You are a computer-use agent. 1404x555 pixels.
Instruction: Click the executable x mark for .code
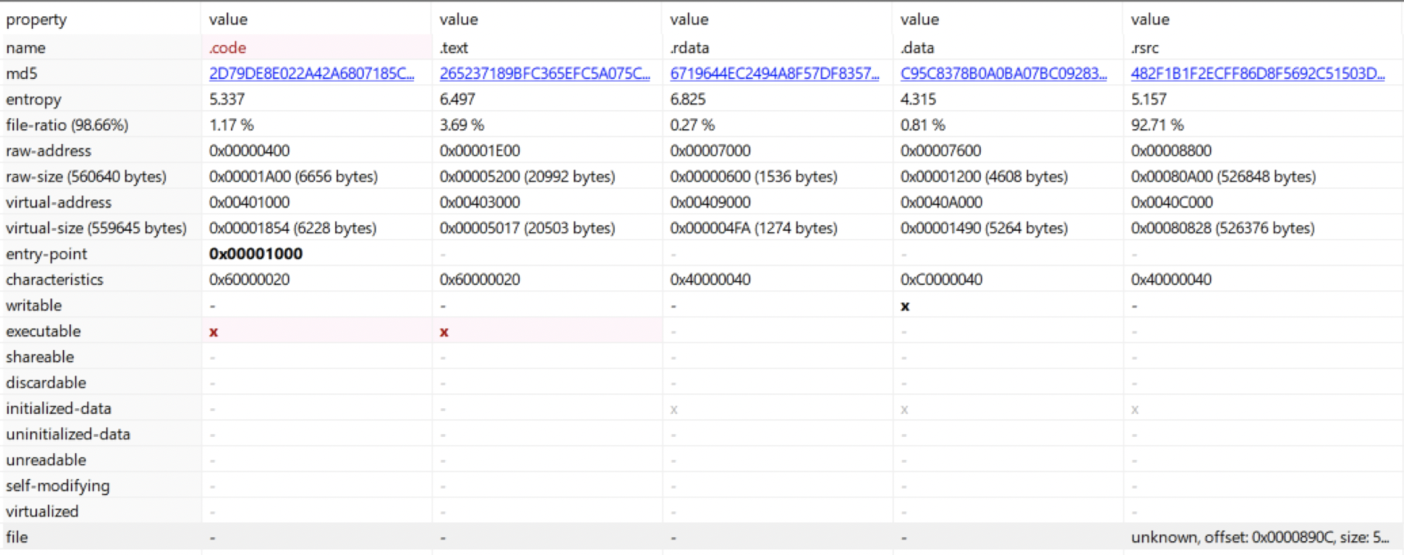tap(213, 332)
